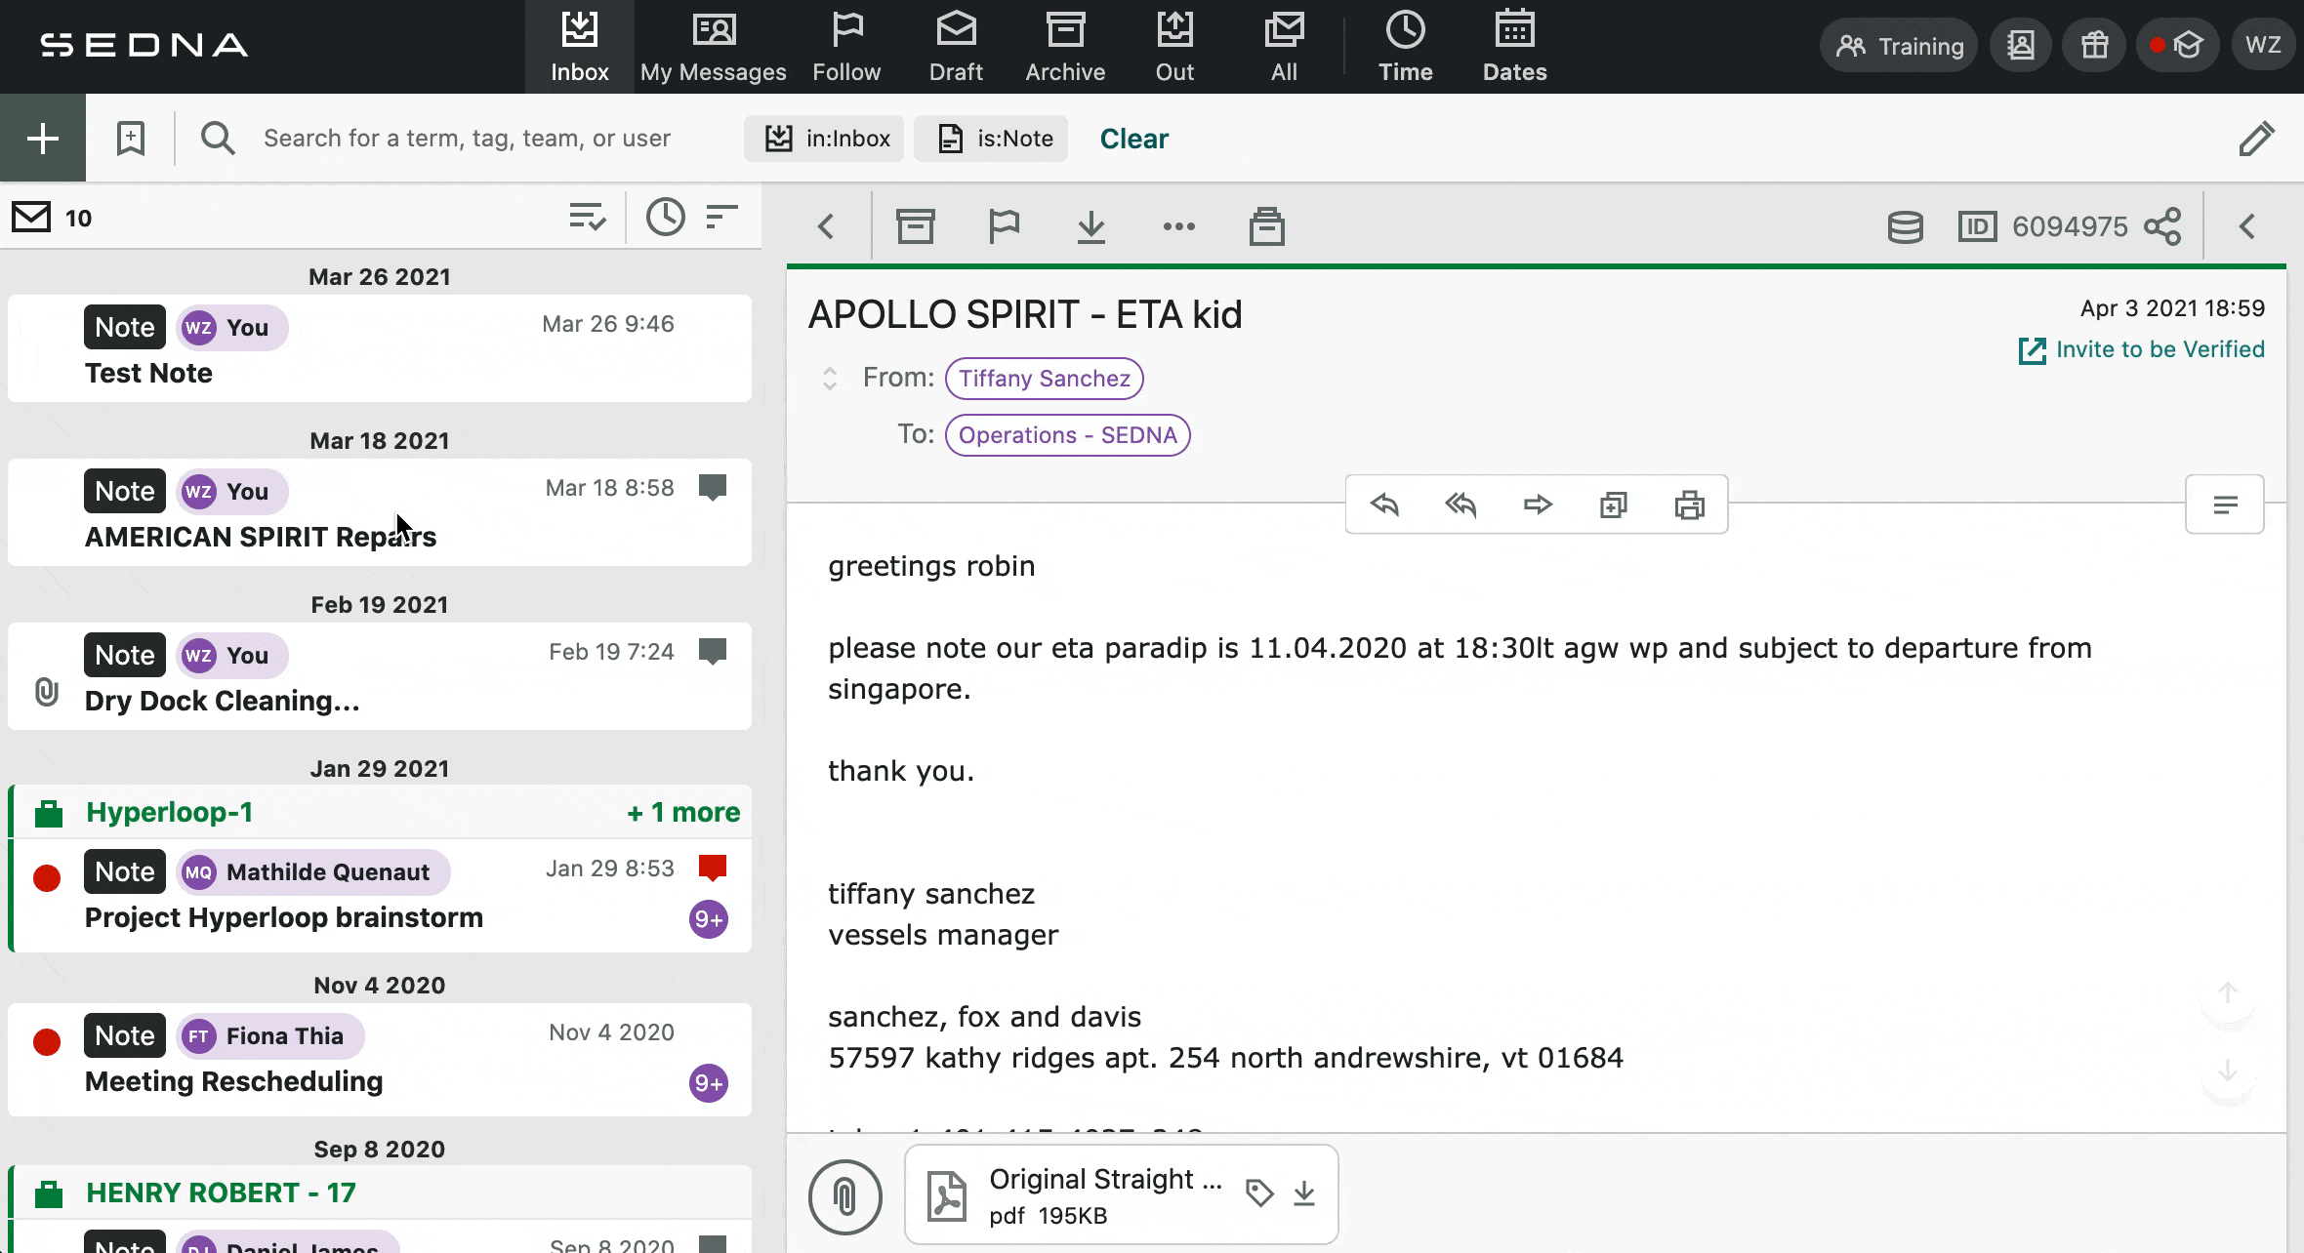
Task: Reply all to the message
Action: (x=1461, y=505)
